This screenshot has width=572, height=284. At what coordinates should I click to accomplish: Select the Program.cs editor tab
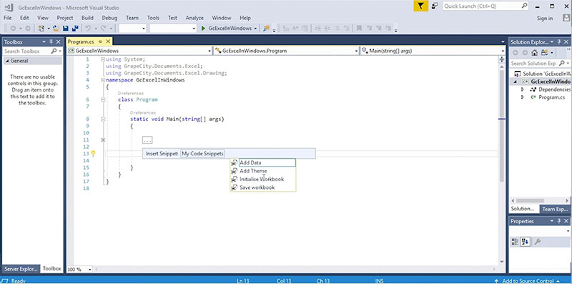tap(81, 41)
